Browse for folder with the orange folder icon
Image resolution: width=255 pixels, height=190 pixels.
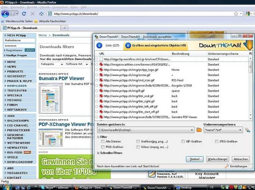tap(199, 130)
